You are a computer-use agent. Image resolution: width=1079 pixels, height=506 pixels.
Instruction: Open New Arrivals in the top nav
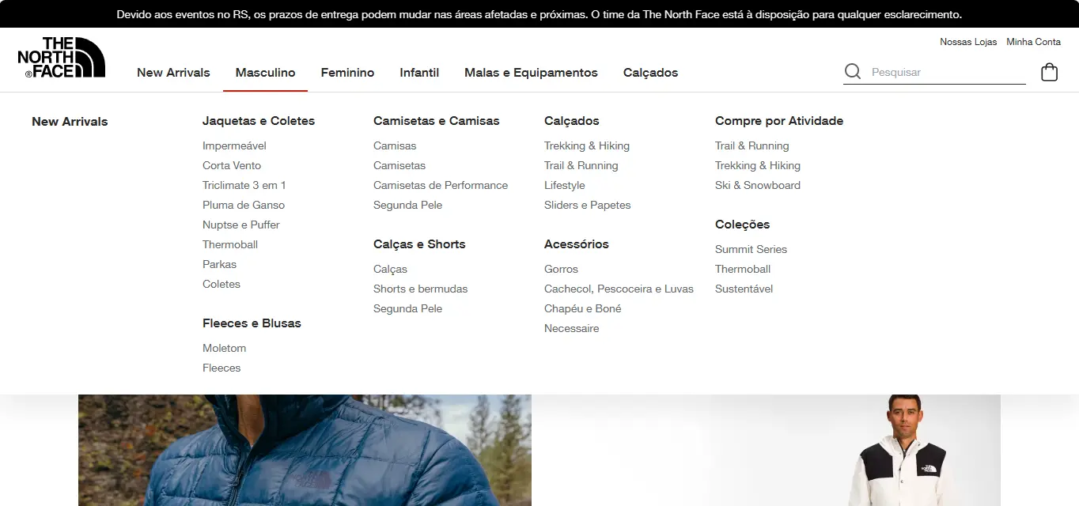click(x=173, y=73)
